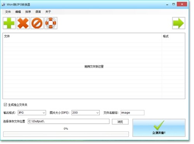Open the 编辑 menu

(18, 12)
